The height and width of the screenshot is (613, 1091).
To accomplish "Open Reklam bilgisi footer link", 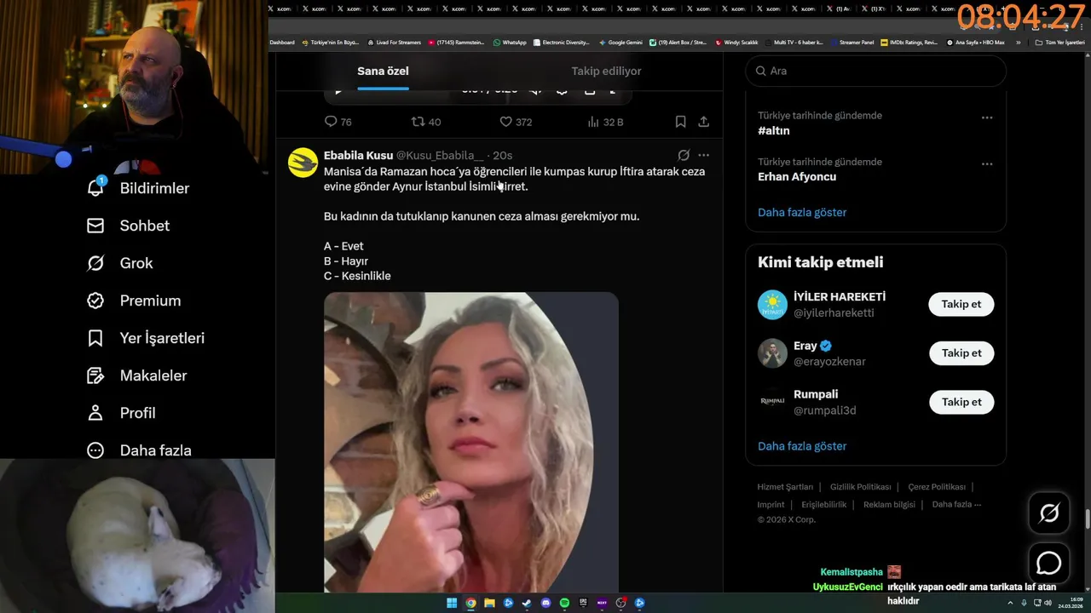I will 889,505.
